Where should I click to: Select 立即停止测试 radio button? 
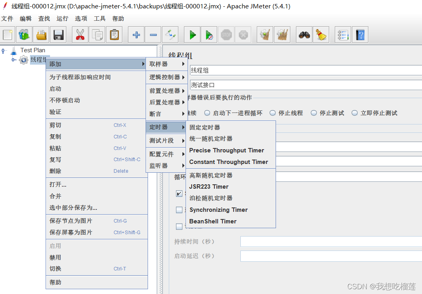[x=355, y=113]
